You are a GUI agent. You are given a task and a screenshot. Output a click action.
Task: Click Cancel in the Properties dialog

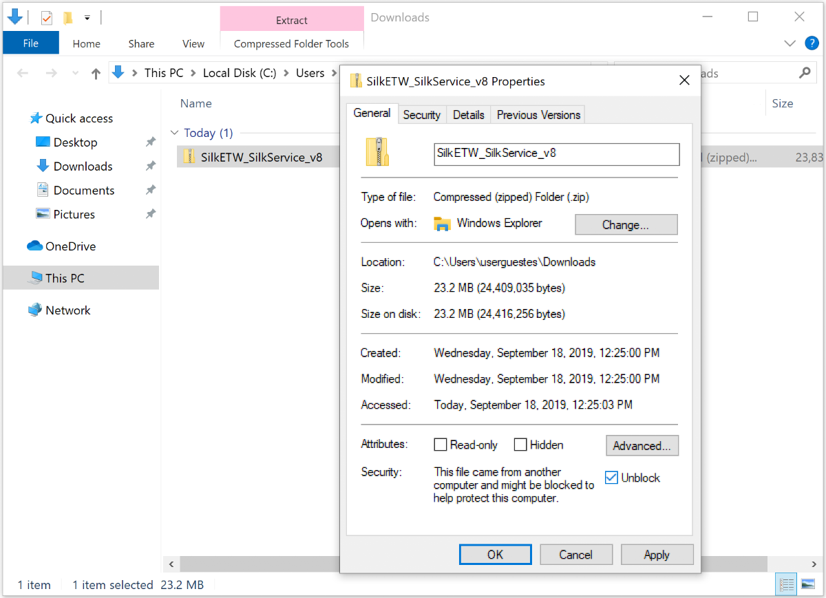pyautogui.click(x=576, y=555)
